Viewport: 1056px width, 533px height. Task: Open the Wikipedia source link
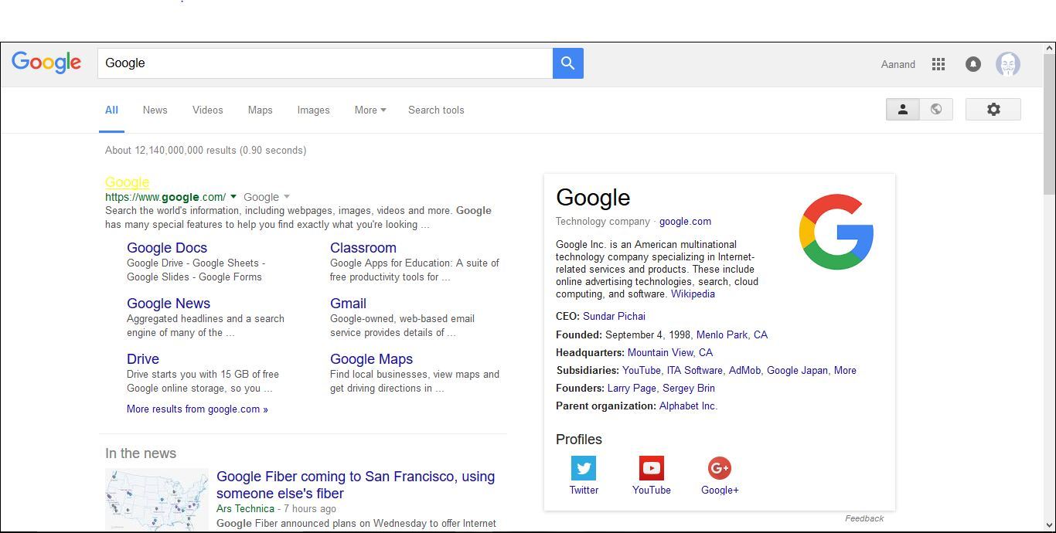pyautogui.click(x=693, y=294)
